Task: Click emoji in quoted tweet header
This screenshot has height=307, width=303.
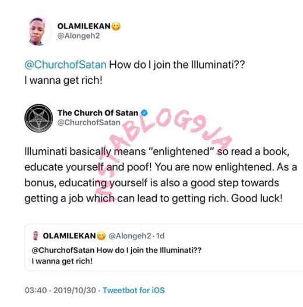Action: pyautogui.click(x=101, y=236)
